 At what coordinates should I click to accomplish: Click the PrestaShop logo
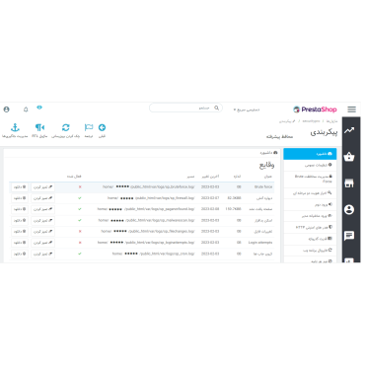pos(315,109)
